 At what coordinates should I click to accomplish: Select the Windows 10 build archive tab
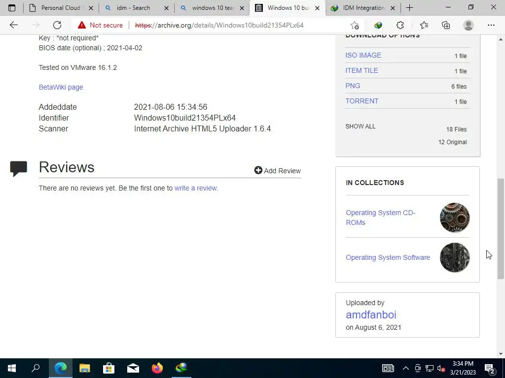pos(288,8)
